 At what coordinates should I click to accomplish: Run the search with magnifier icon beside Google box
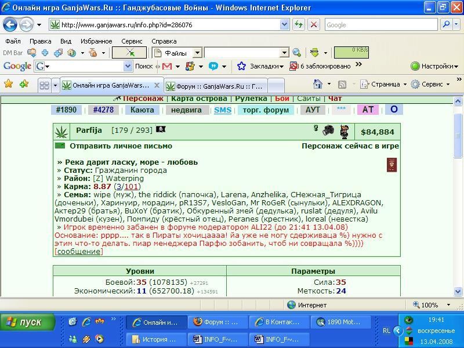click(x=446, y=24)
